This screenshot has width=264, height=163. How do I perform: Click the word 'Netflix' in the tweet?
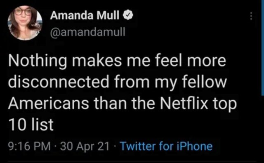tap(184, 103)
